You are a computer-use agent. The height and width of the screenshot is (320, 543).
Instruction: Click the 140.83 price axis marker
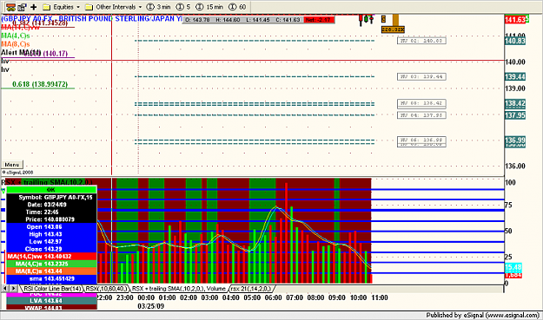(x=515, y=41)
